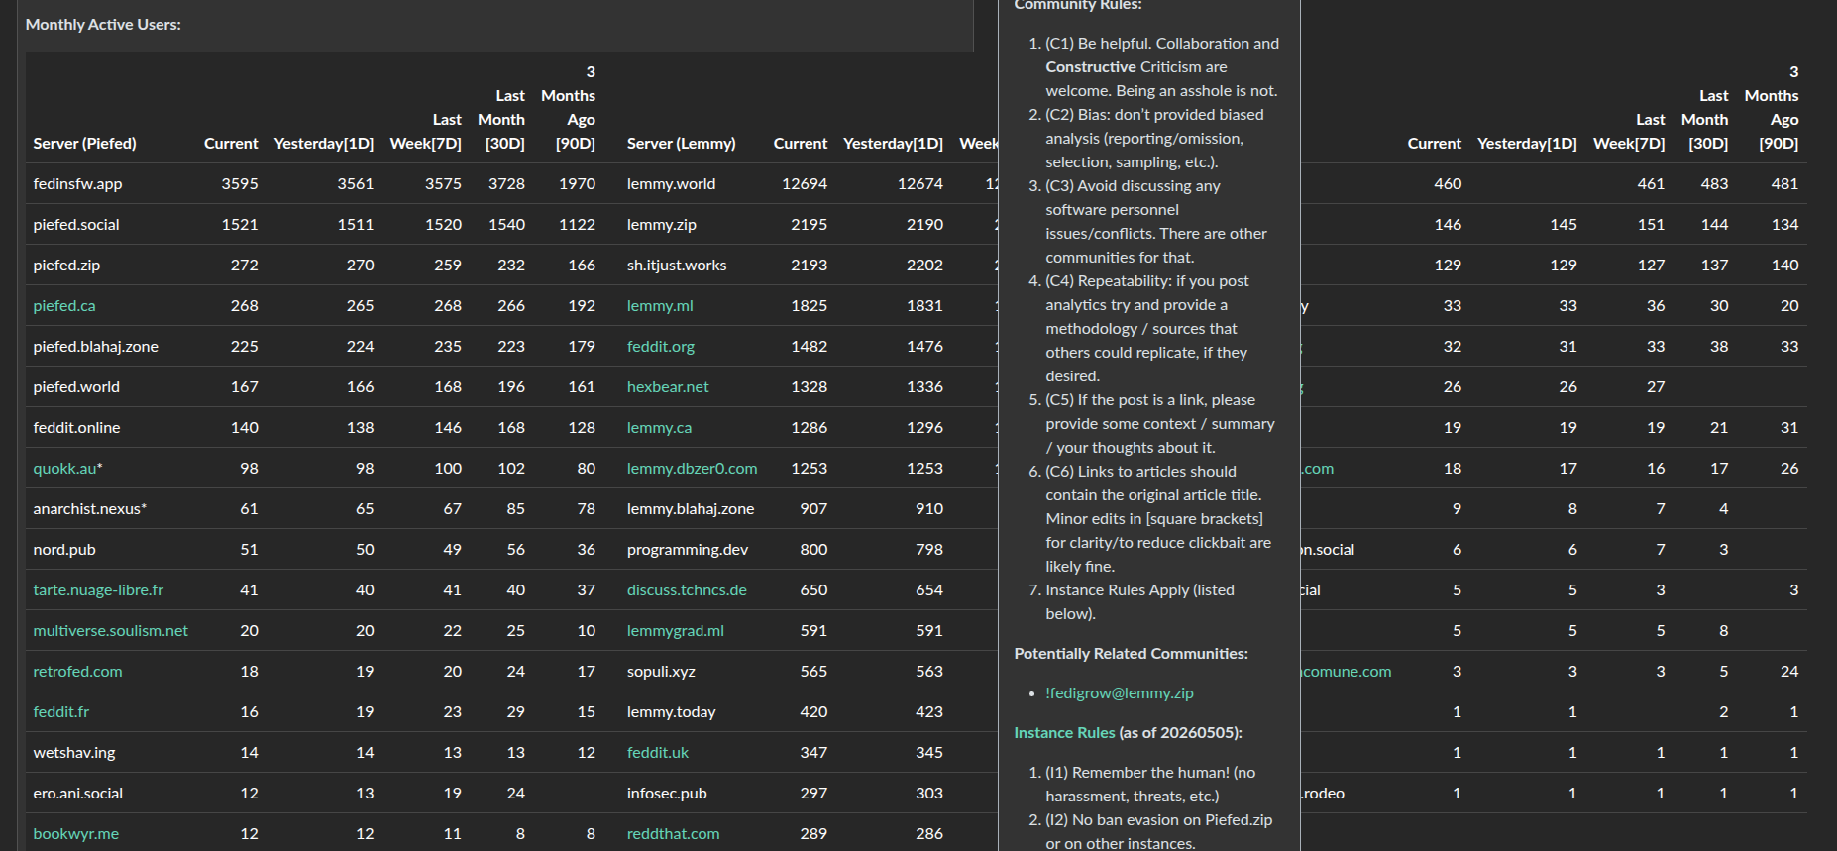Open the feddit.fr link

coord(60,712)
